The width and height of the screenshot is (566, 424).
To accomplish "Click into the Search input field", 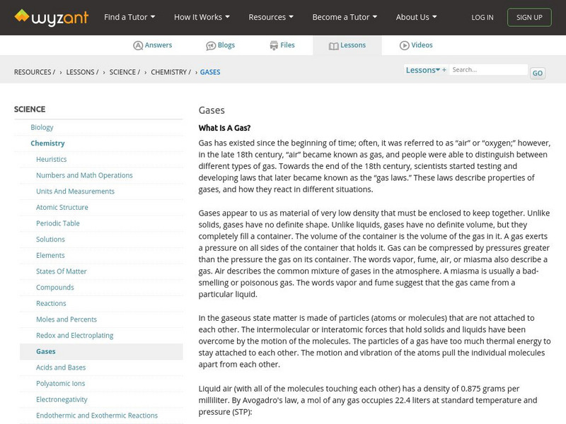I will [x=488, y=70].
